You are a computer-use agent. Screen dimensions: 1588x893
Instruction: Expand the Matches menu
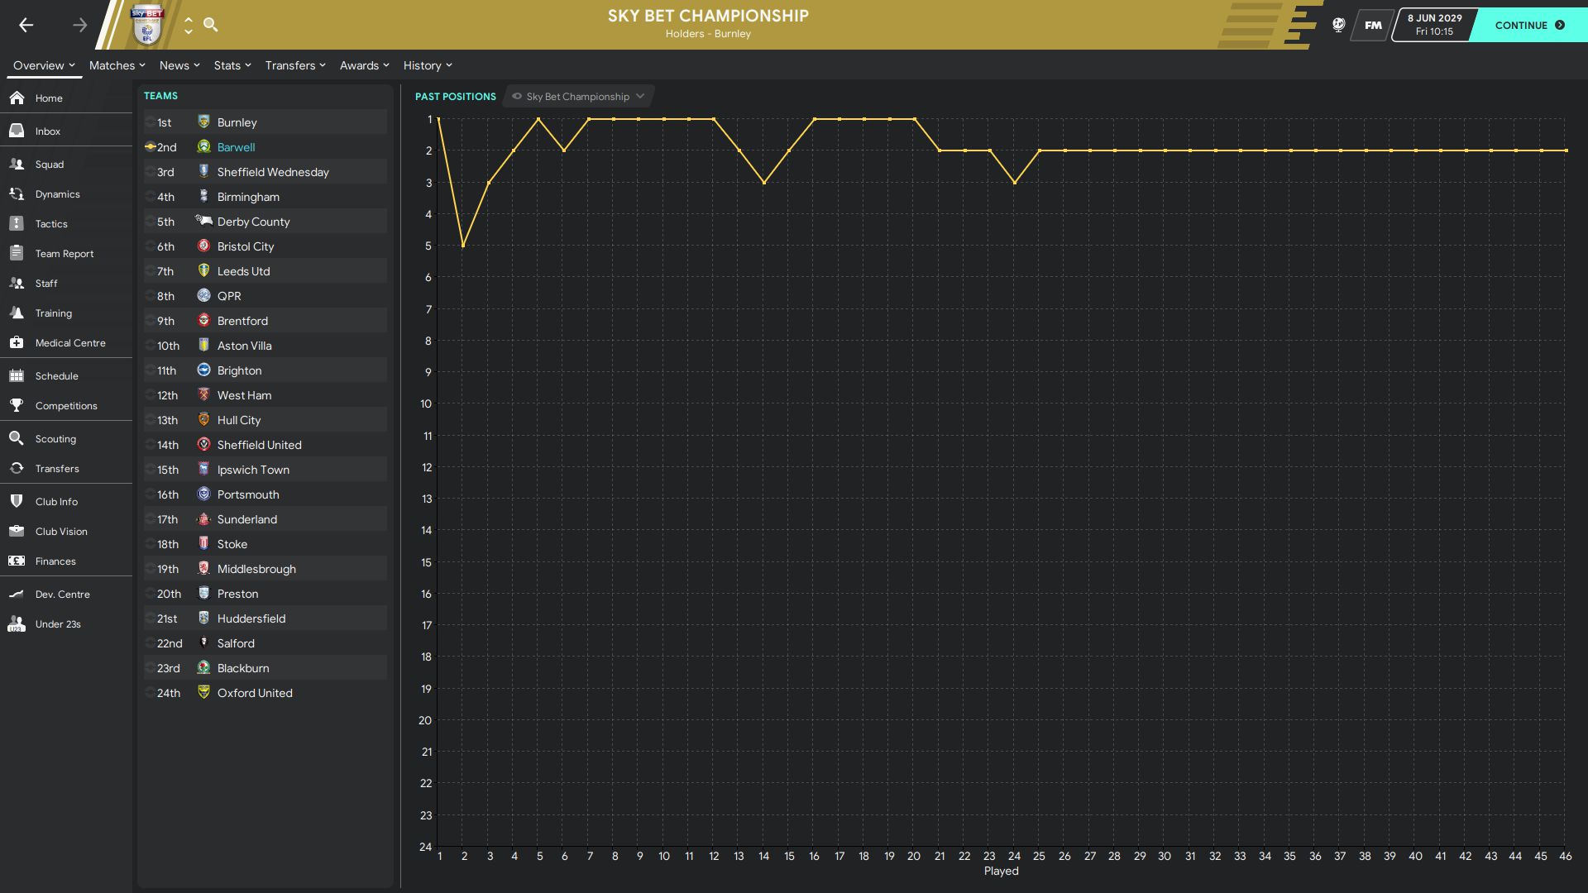click(x=117, y=65)
